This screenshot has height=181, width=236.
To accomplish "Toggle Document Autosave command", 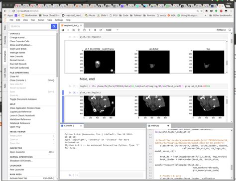I will click(23, 99).
